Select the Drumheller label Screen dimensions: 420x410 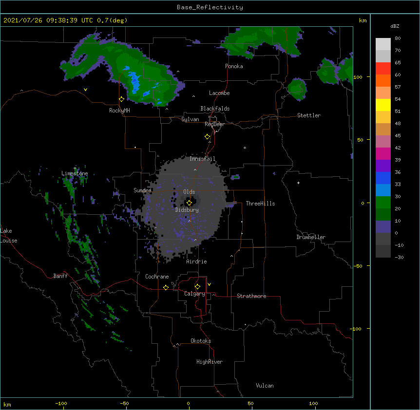(x=311, y=237)
